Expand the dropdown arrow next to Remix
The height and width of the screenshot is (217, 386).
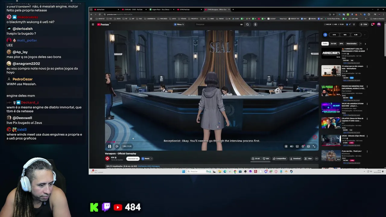click(x=152, y=159)
